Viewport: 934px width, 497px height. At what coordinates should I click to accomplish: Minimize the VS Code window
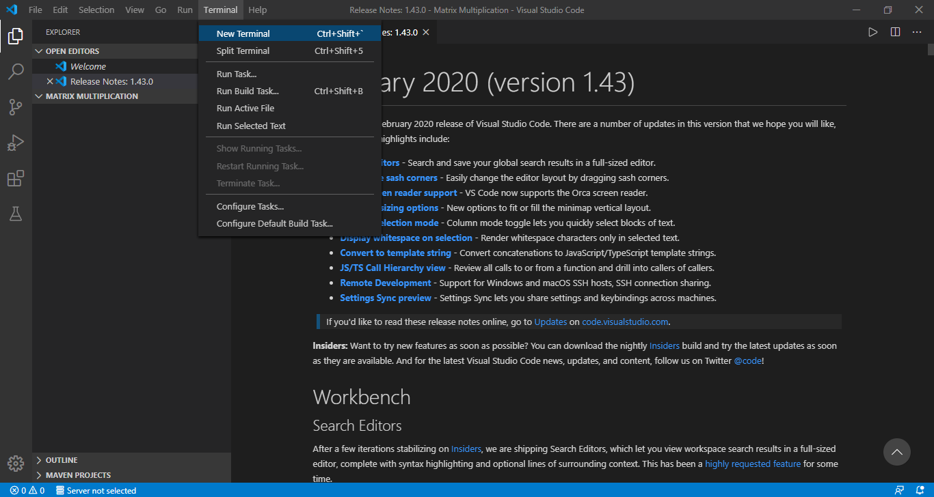856,10
